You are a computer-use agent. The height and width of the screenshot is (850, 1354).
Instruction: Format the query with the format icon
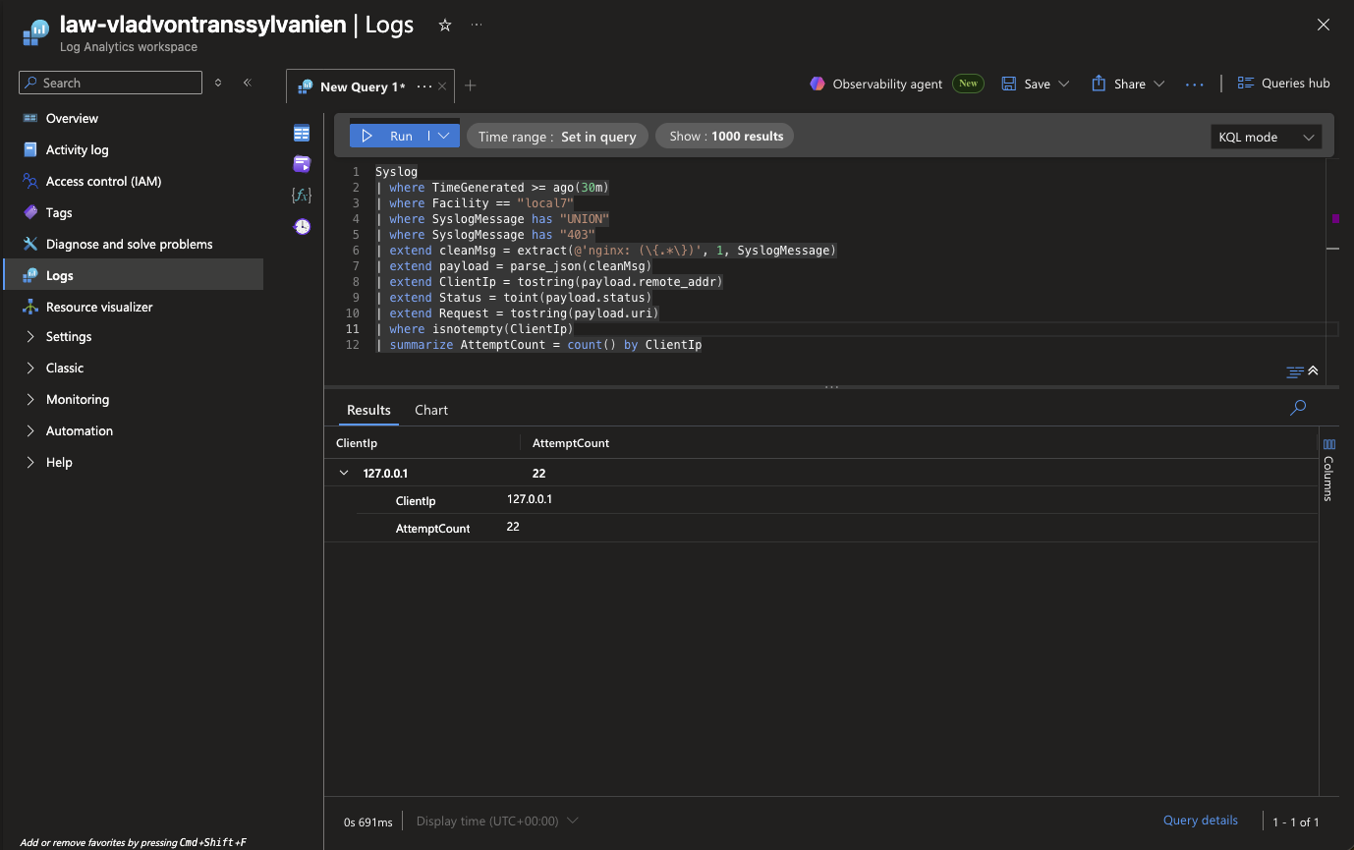1295,371
